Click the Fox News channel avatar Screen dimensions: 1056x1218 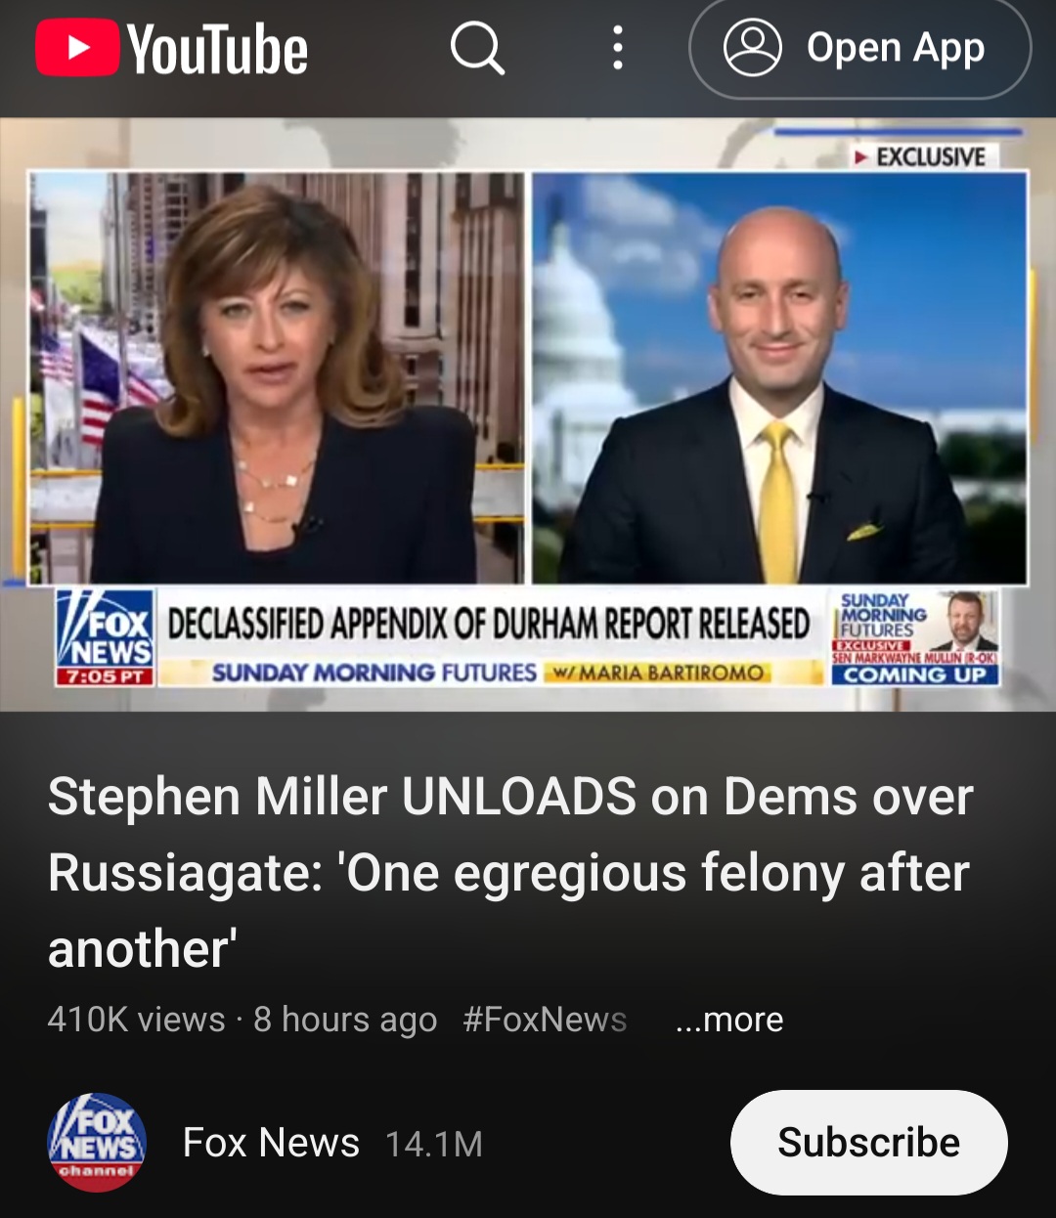click(x=97, y=1142)
